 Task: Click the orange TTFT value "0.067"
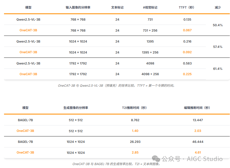(187, 30)
